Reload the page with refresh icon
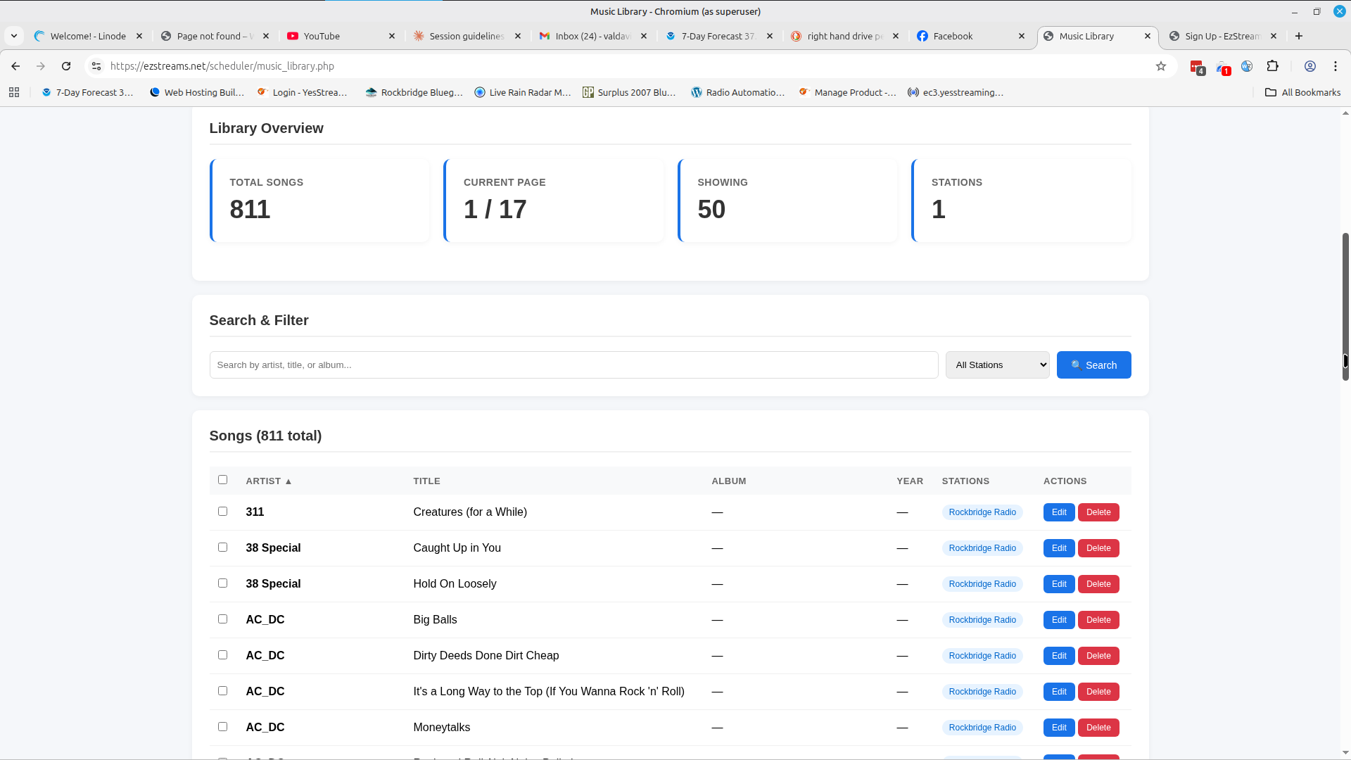This screenshot has width=1351, height=760. [66, 66]
